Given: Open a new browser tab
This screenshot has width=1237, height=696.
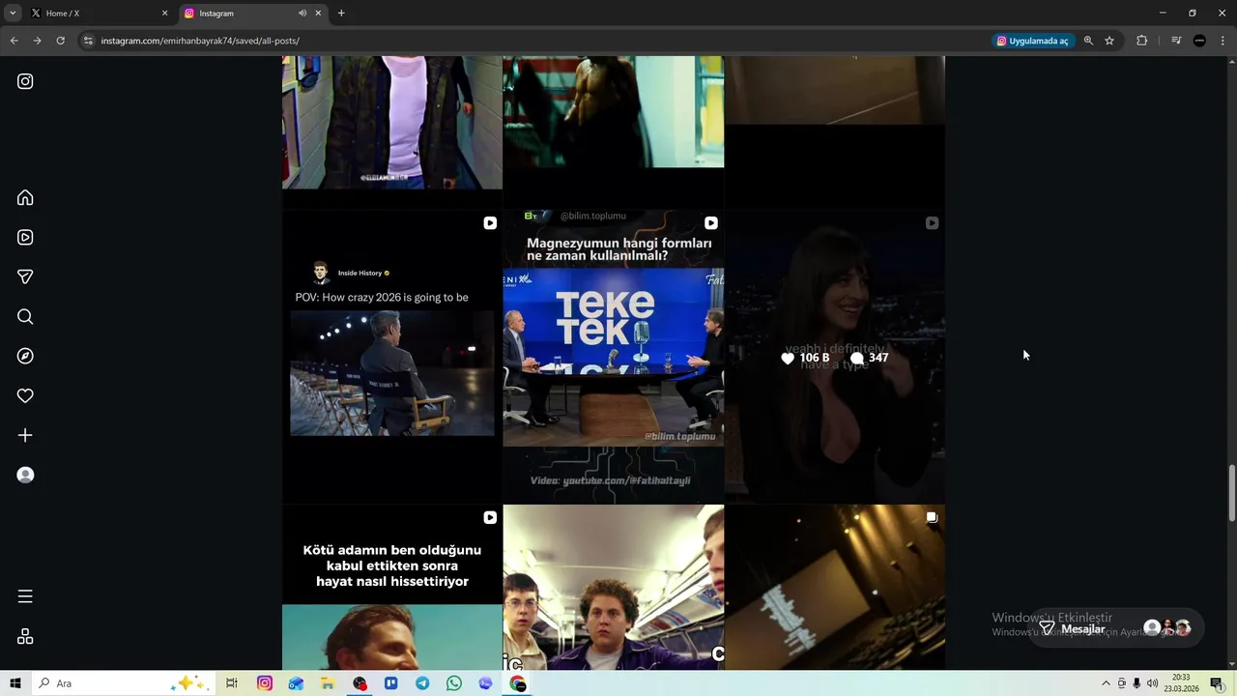Looking at the screenshot, I should pyautogui.click(x=341, y=14).
